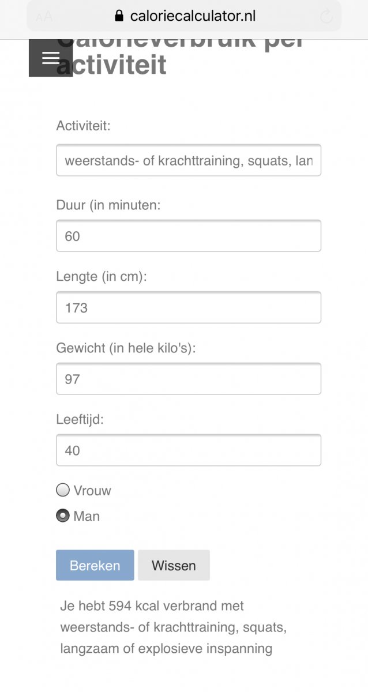This screenshot has width=368, height=692.
Task: Click the 'Lengte (in cm):' label
Action: (102, 276)
